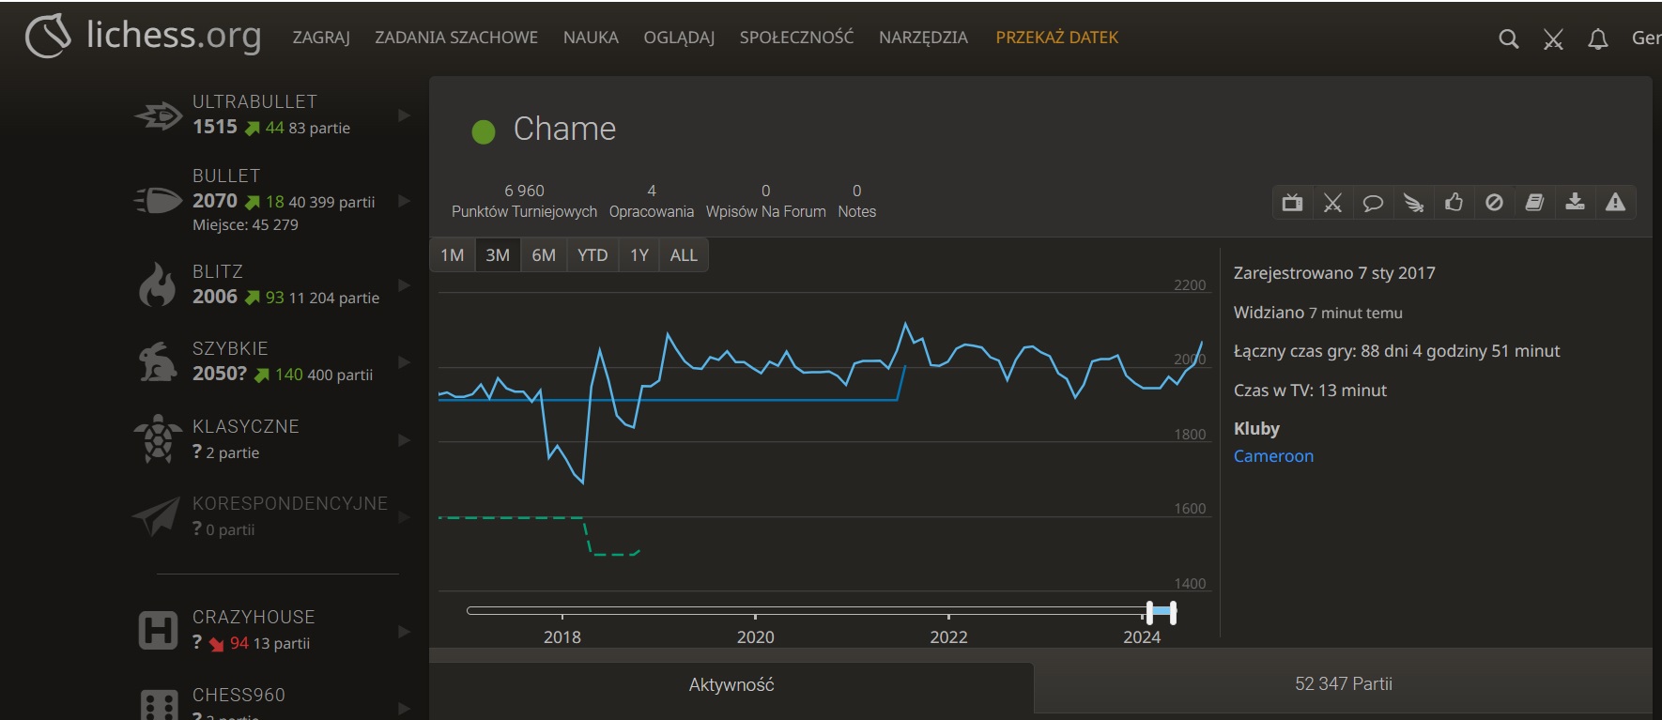Open the ZADANIA SZACHOWE menu
The image size is (1662, 720).
[x=456, y=38]
